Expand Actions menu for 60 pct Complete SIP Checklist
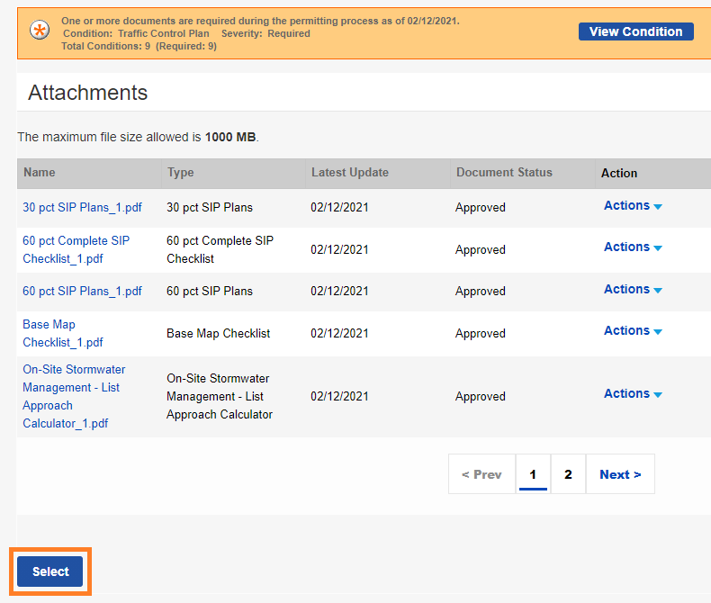Image resolution: width=711 pixels, height=603 pixels. tap(633, 247)
